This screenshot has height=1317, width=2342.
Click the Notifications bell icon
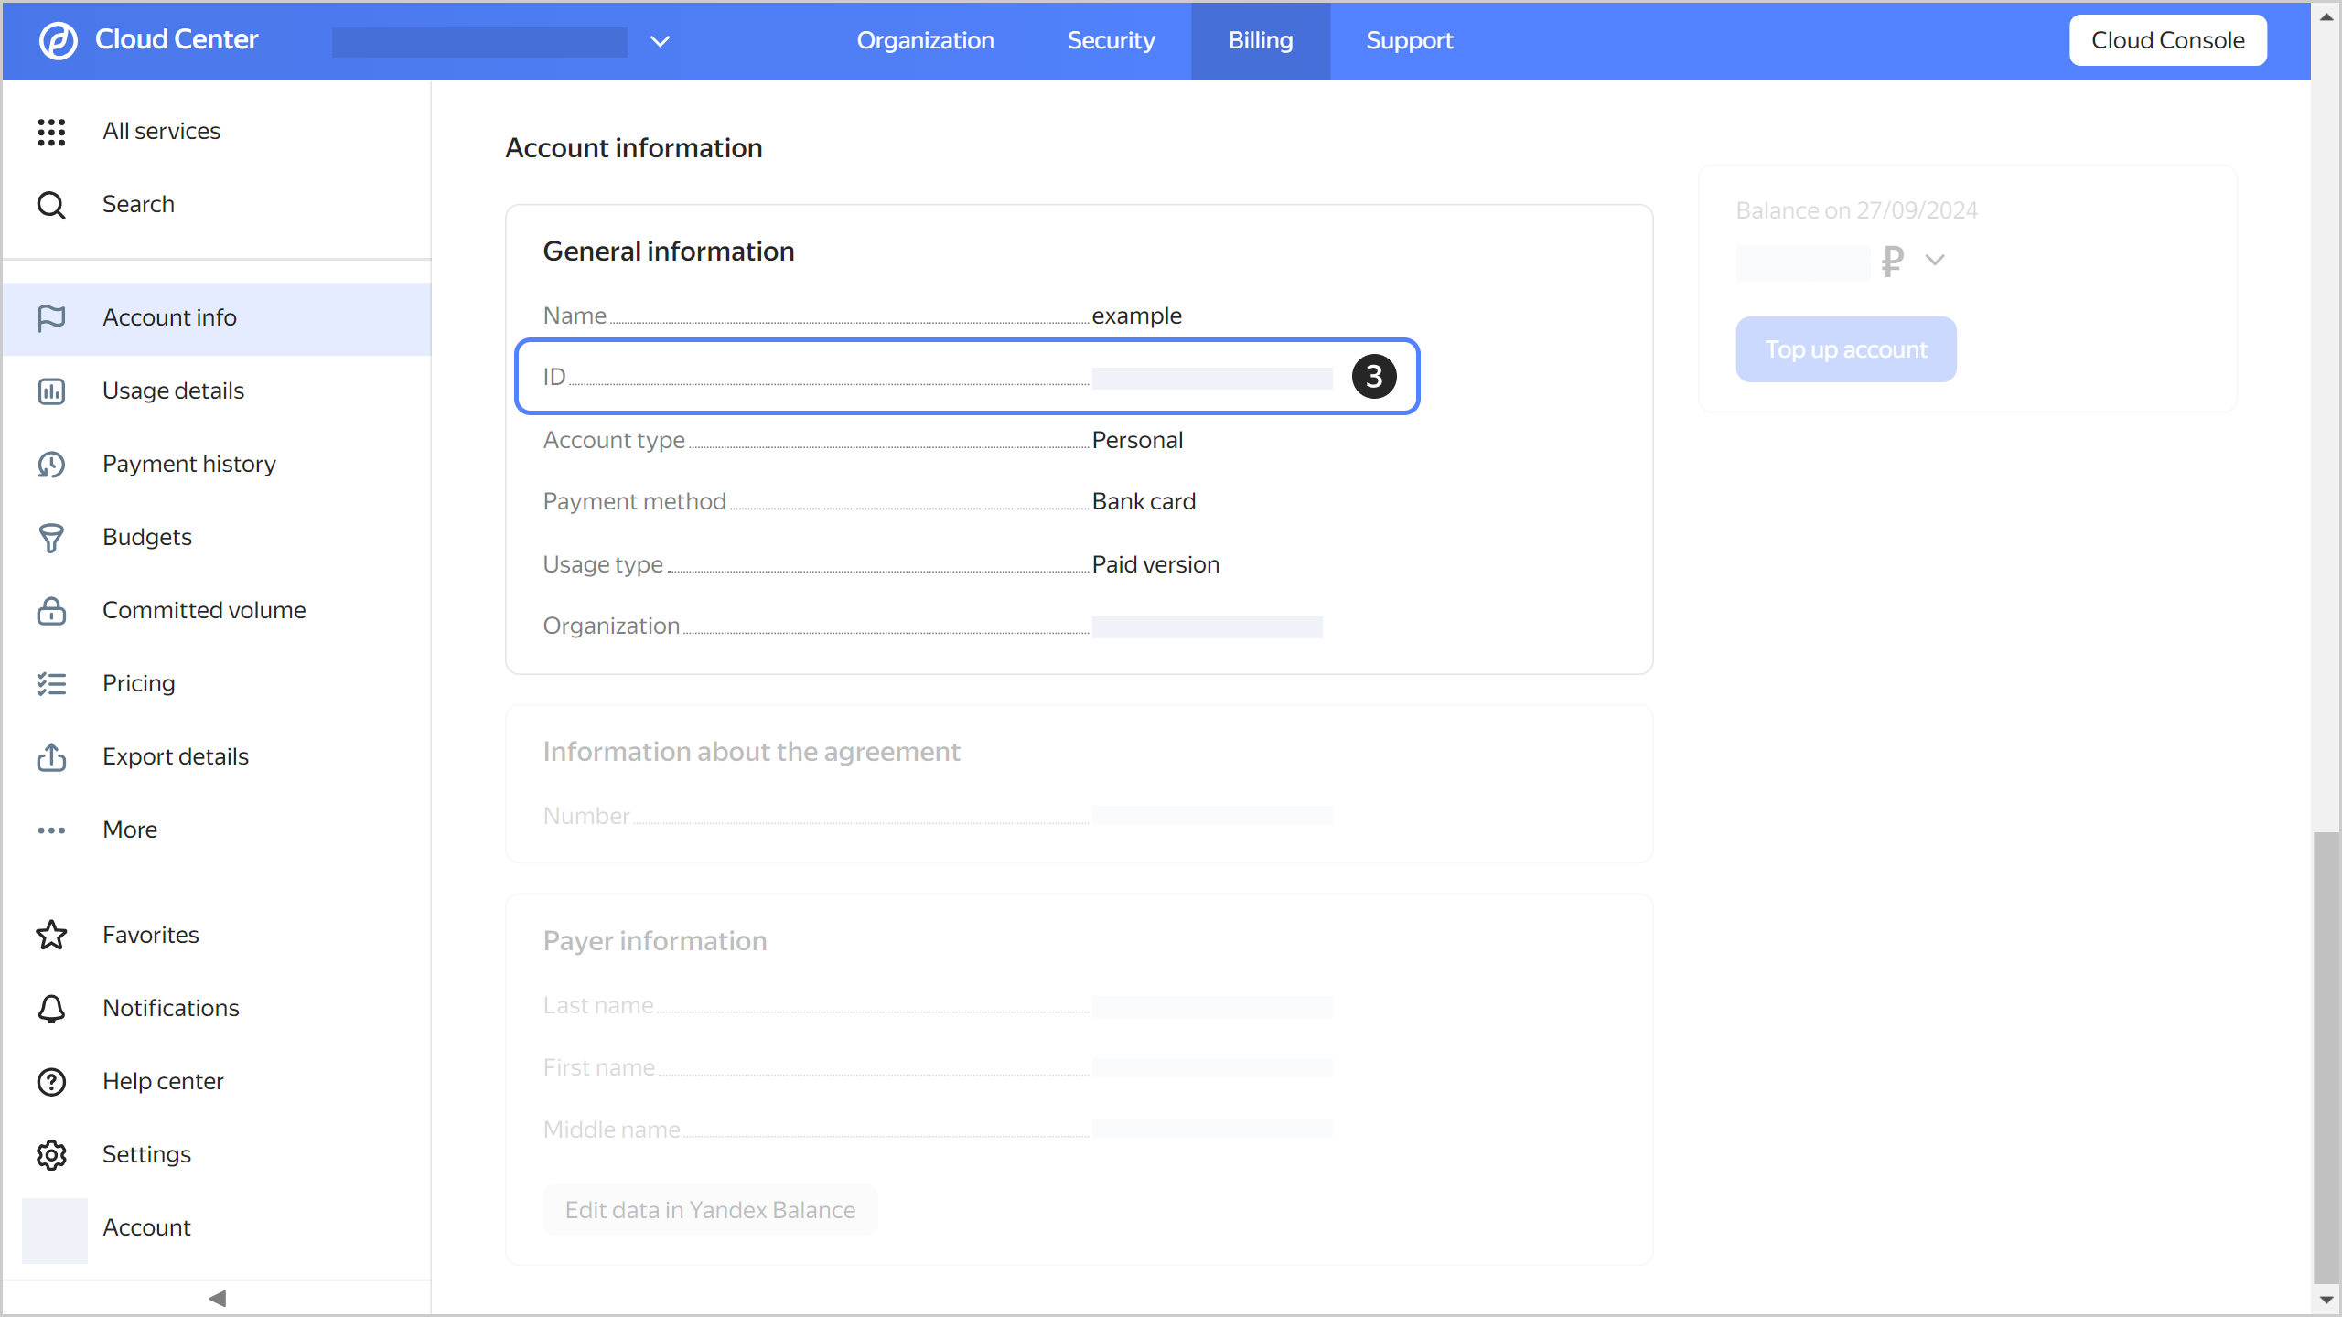(x=51, y=1008)
